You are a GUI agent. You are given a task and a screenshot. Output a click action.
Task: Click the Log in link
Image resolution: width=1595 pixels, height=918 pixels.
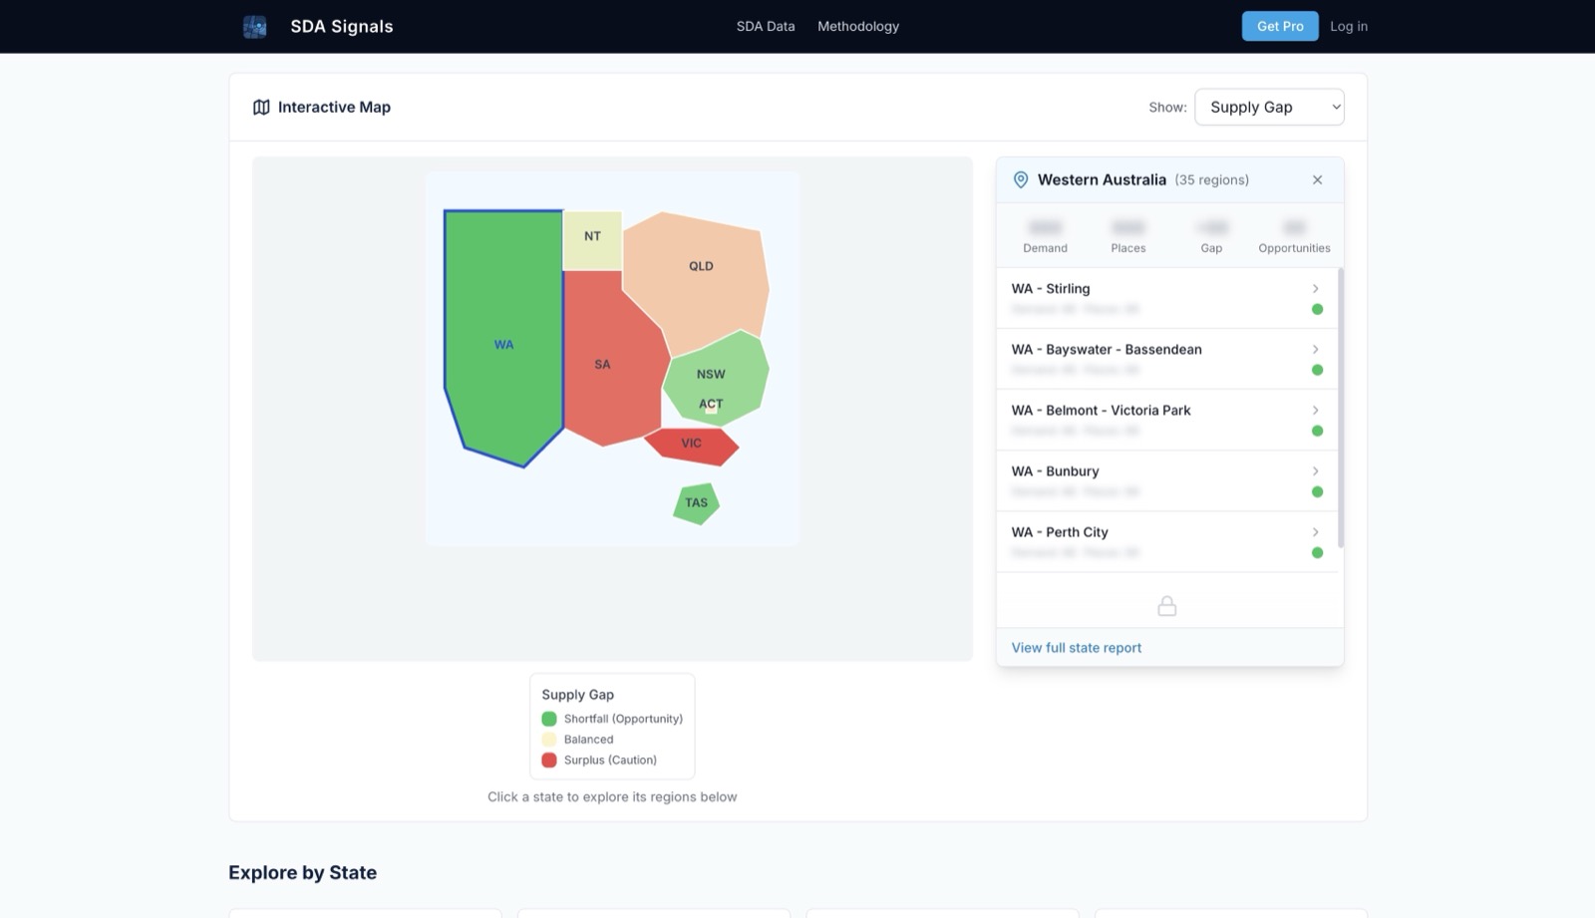[1348, 27]
